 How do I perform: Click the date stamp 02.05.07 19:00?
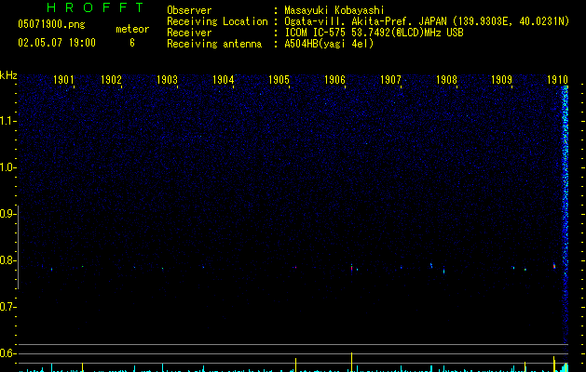pyautogui.click(x=57, y=43)
